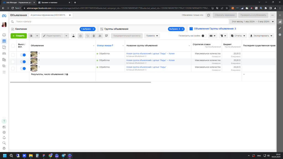Tick the select-all checkbox in header
Screen dimensions: 283x159
(13, 46)
